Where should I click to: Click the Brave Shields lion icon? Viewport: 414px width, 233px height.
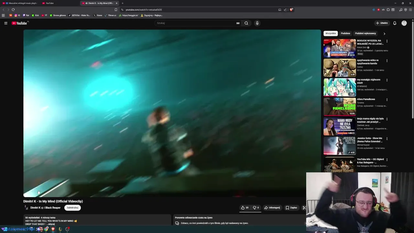(291, 10)
